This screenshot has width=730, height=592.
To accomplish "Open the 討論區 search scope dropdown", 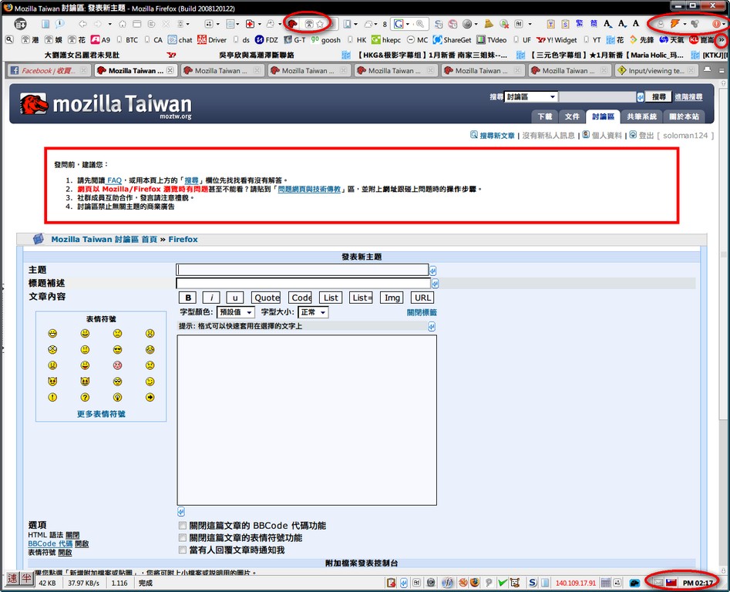I will pyautogui.click(x=531, y=97).
